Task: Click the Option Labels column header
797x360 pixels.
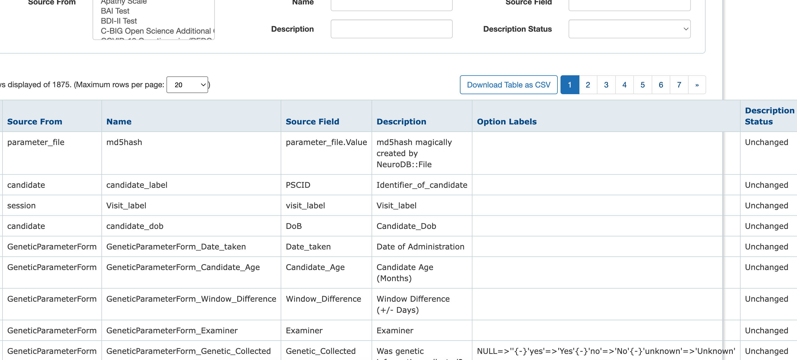Action: (507, 121)
